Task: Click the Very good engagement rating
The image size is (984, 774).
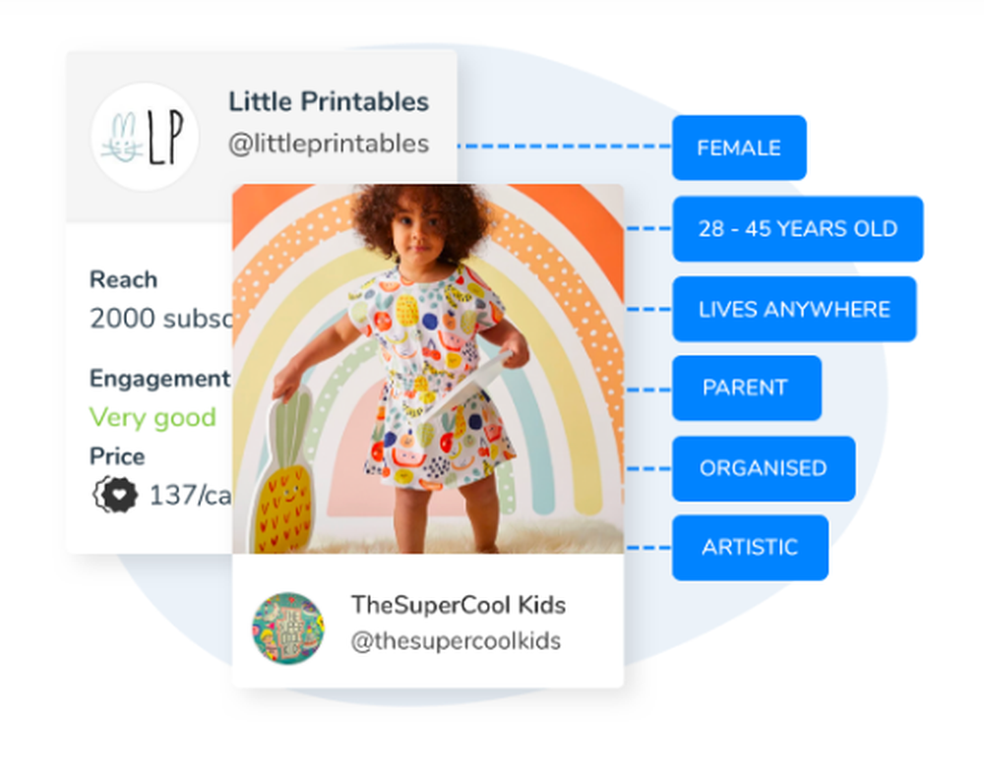Action: coord(153,417)
